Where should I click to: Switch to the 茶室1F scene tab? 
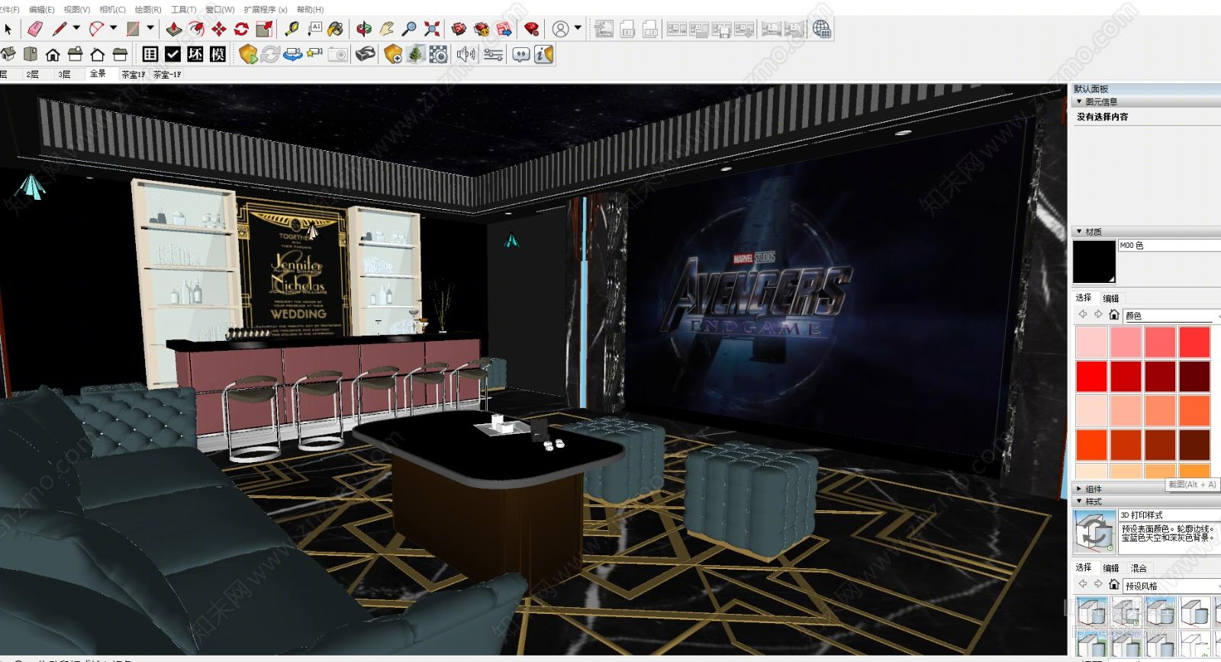click(x=133, y=74)
